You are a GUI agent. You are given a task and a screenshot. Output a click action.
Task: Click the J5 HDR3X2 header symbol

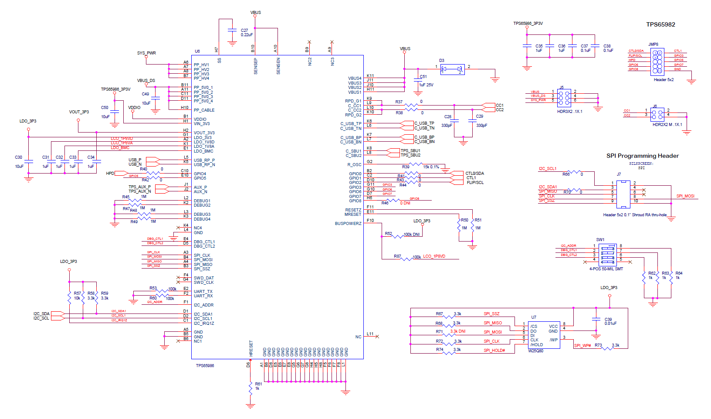click(x=564, y=98)
